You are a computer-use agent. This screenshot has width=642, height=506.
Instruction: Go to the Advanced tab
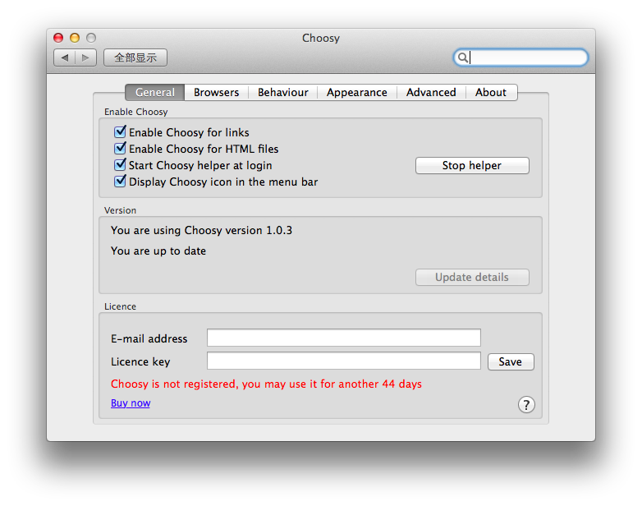431,93
